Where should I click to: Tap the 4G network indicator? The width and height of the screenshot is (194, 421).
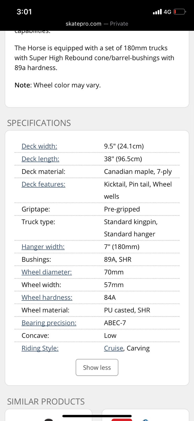point(167,12)
